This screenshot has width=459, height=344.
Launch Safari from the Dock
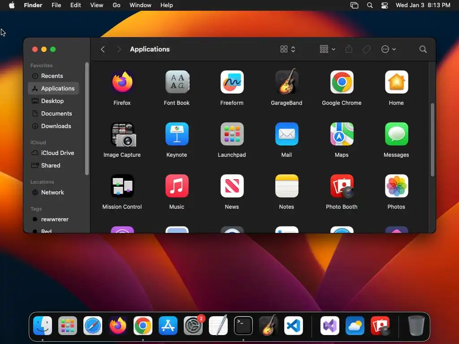[93, 326]
